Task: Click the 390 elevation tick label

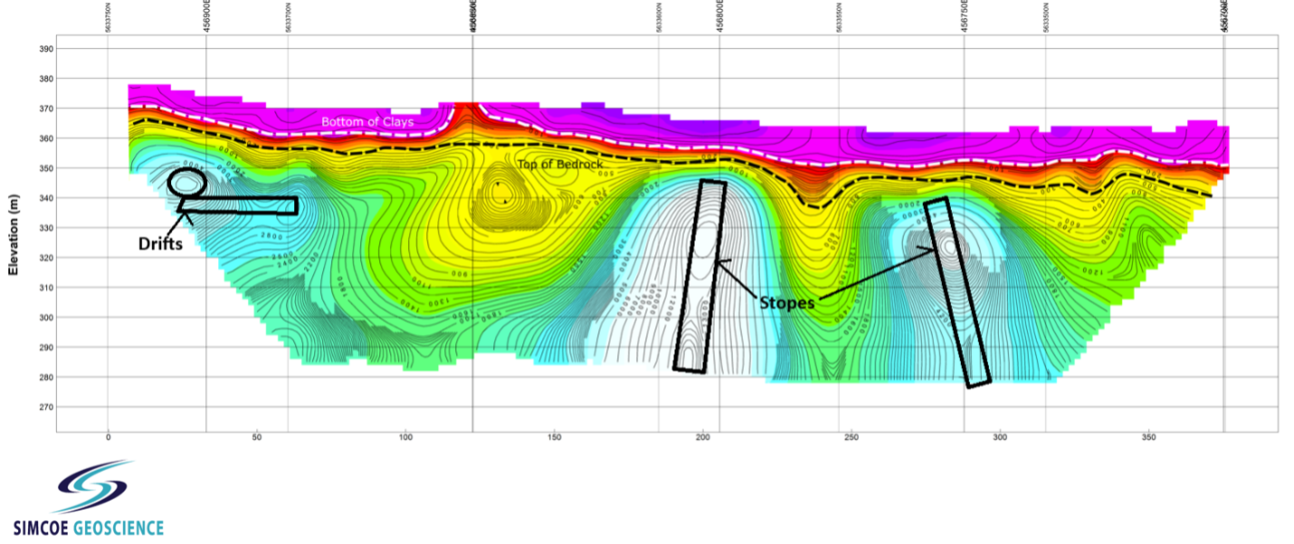Action: (43, 49)
